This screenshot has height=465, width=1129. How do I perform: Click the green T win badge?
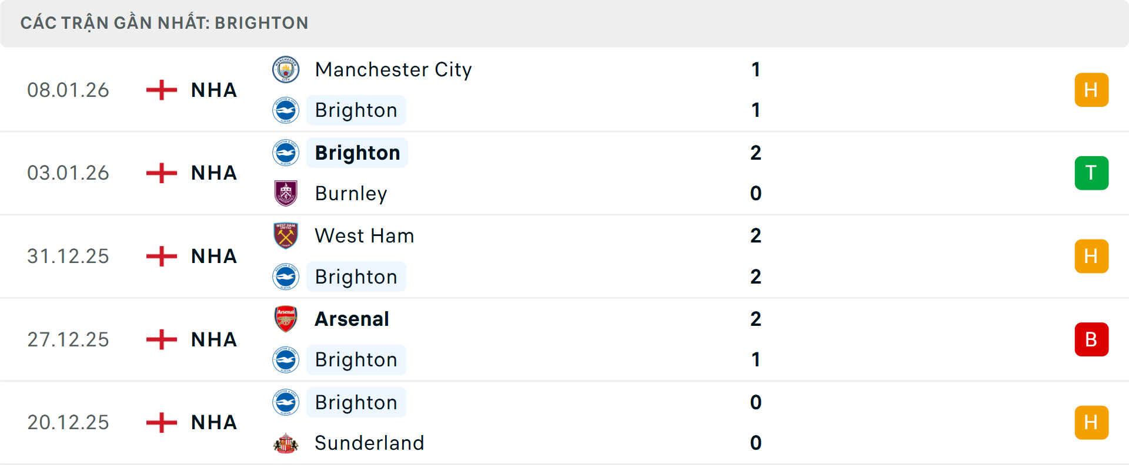[x=1091, y=173]
